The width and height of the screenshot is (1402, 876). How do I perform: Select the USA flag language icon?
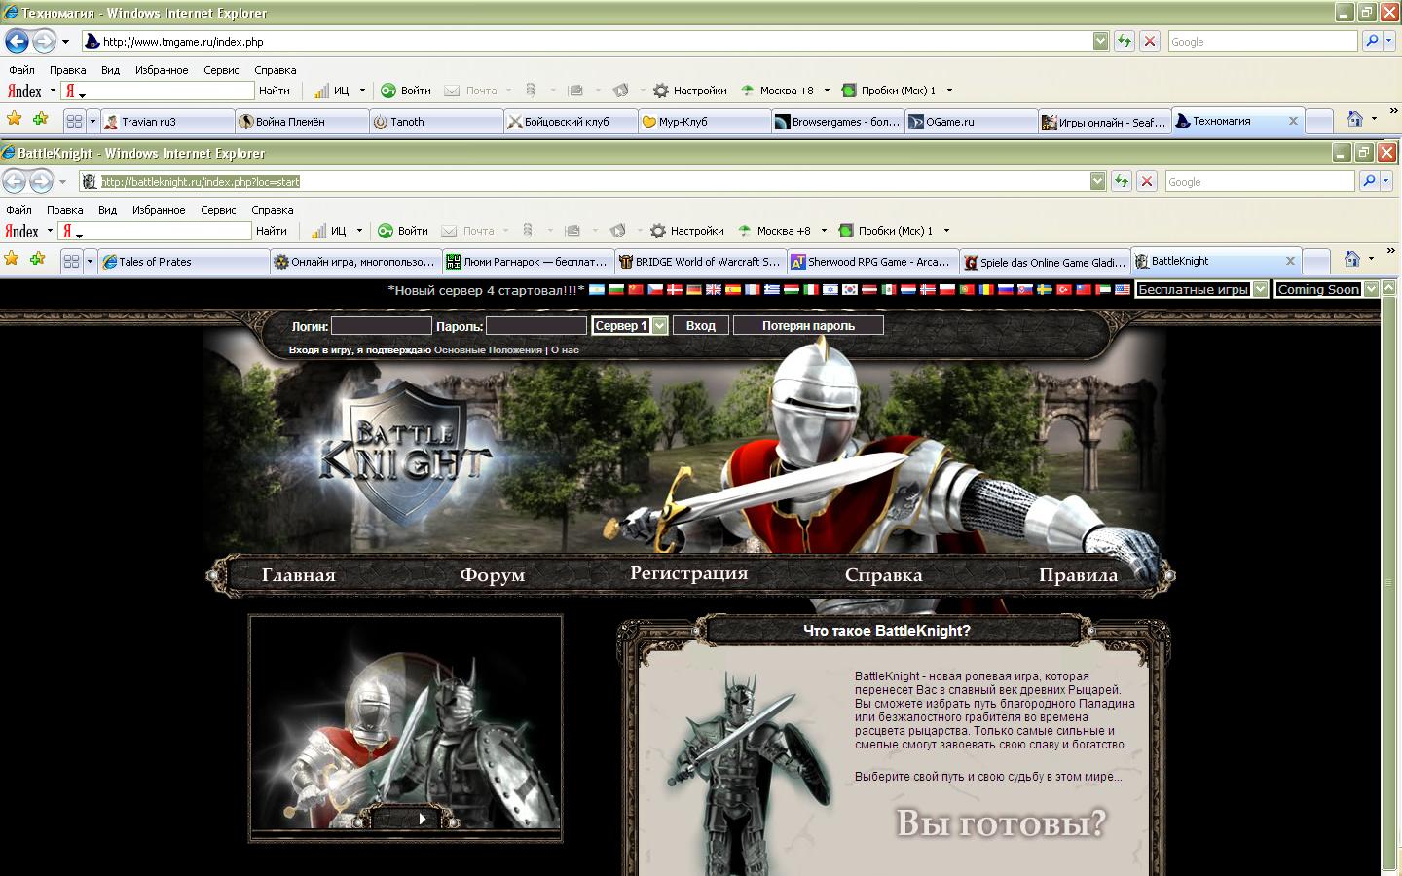(x=1123, y=289)
